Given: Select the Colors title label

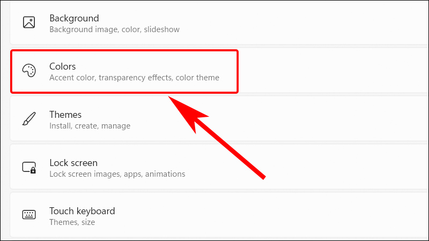Looking at the screenshot, I should tap(63, 66).
